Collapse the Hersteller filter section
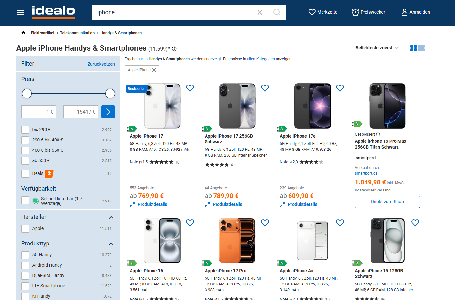This screenshot has height=300, width=455. pos(111,217)
